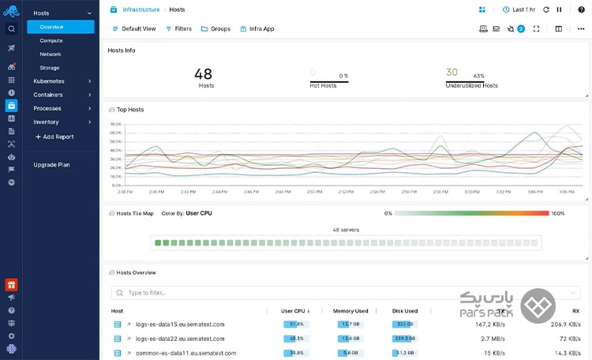Image resolution: width=592 pixels, height=360 pixels.
Task: Open the search icon in left sidebar
Action: (x=11, y=28)
